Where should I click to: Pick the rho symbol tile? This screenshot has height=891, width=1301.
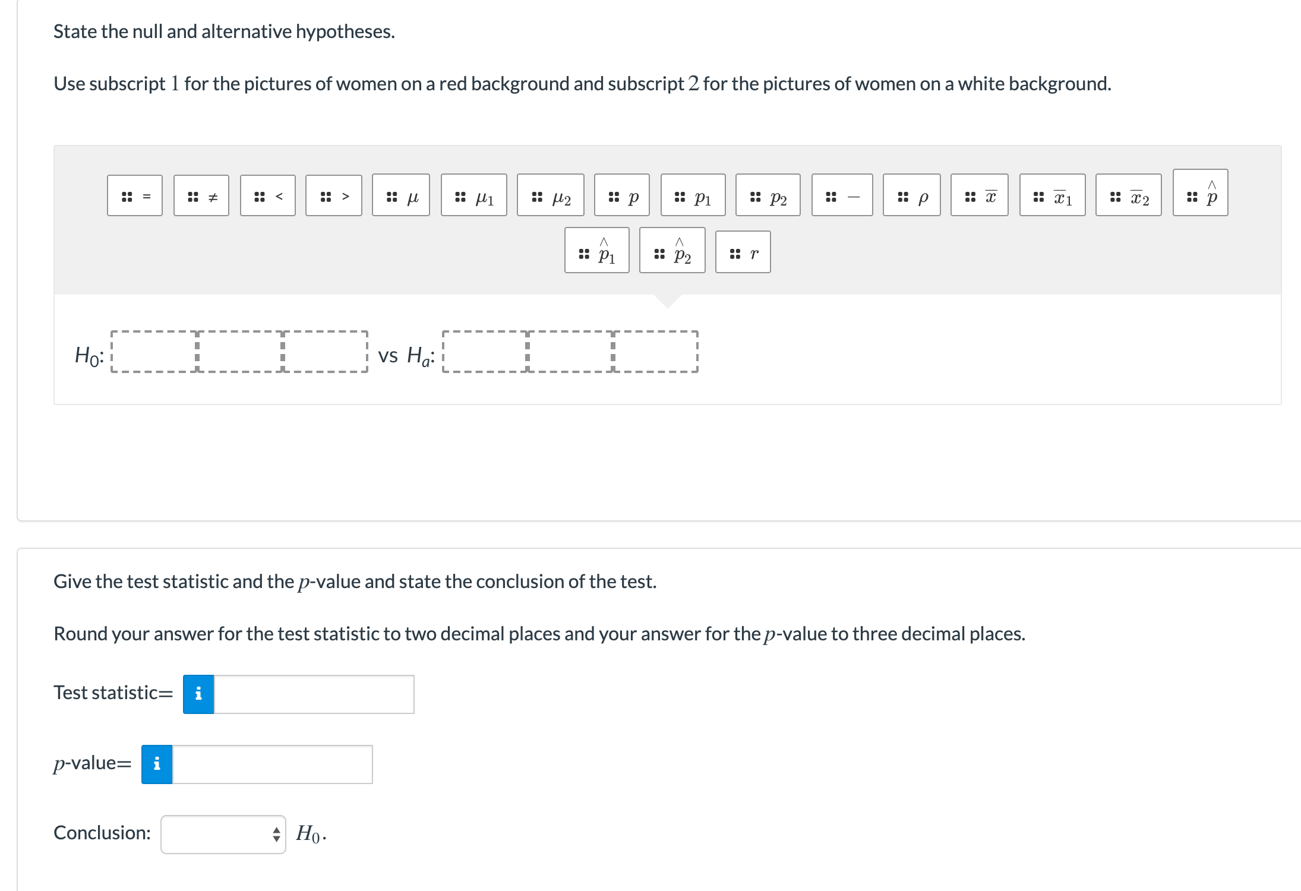[x=912, y=195]
